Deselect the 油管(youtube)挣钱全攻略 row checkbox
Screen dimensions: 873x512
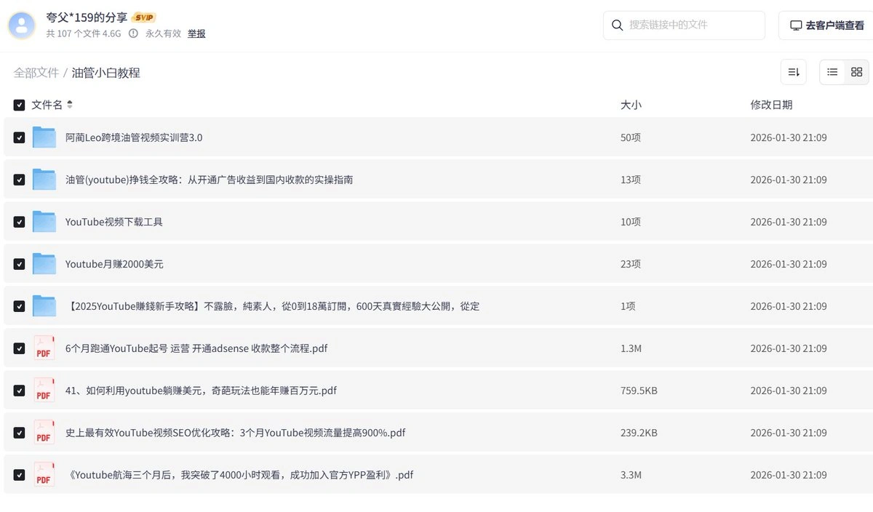19,179
